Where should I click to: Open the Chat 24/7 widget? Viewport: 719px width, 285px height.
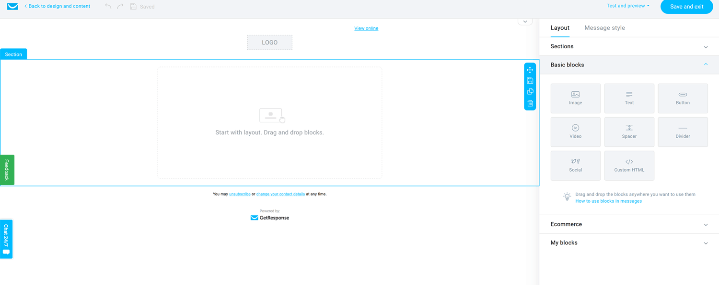click(x=6, y=239)
